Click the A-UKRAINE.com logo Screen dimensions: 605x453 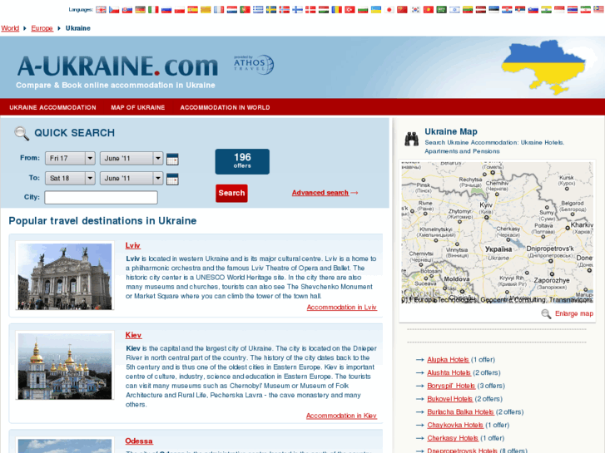pos(117,66)
